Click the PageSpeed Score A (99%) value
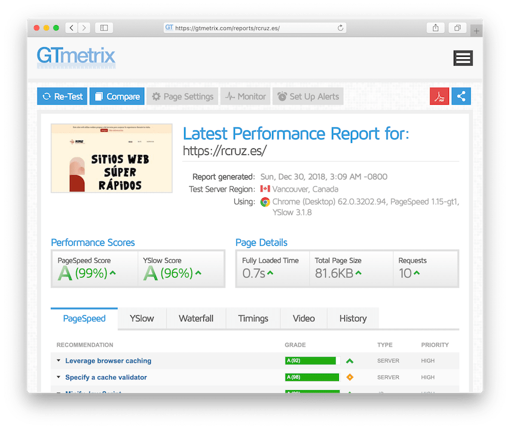 [x=83, y=273]
